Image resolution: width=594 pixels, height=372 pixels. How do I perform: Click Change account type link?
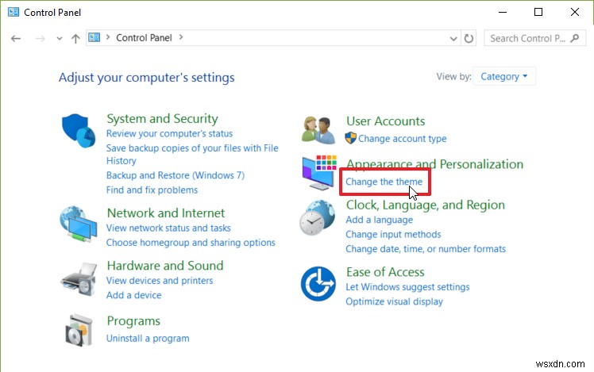point(403,139)
